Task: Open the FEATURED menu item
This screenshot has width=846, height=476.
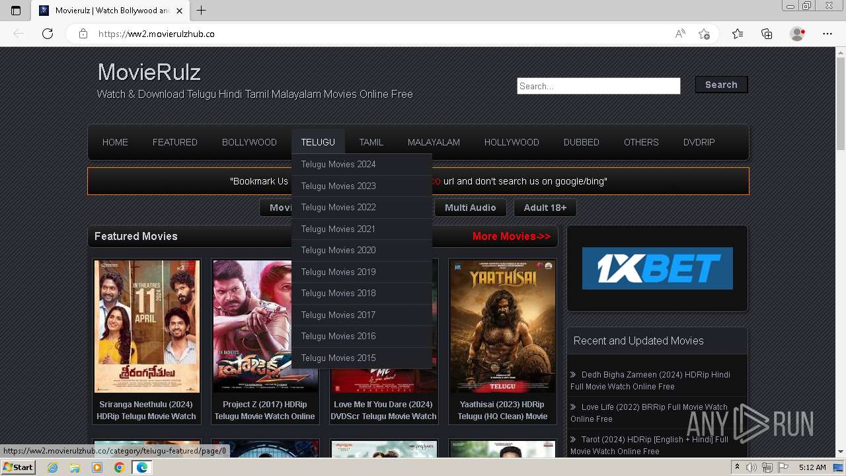Action: click(x=175, y=142)
